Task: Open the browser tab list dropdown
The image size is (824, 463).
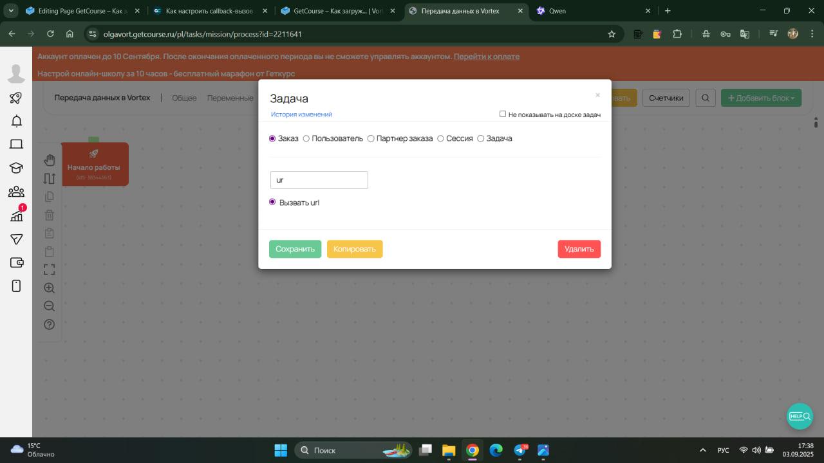Action: tap(11, 11)
